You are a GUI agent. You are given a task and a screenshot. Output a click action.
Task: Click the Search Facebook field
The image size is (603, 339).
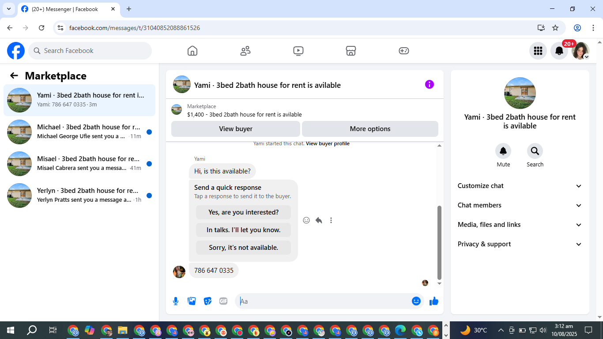tap(90, 51)
